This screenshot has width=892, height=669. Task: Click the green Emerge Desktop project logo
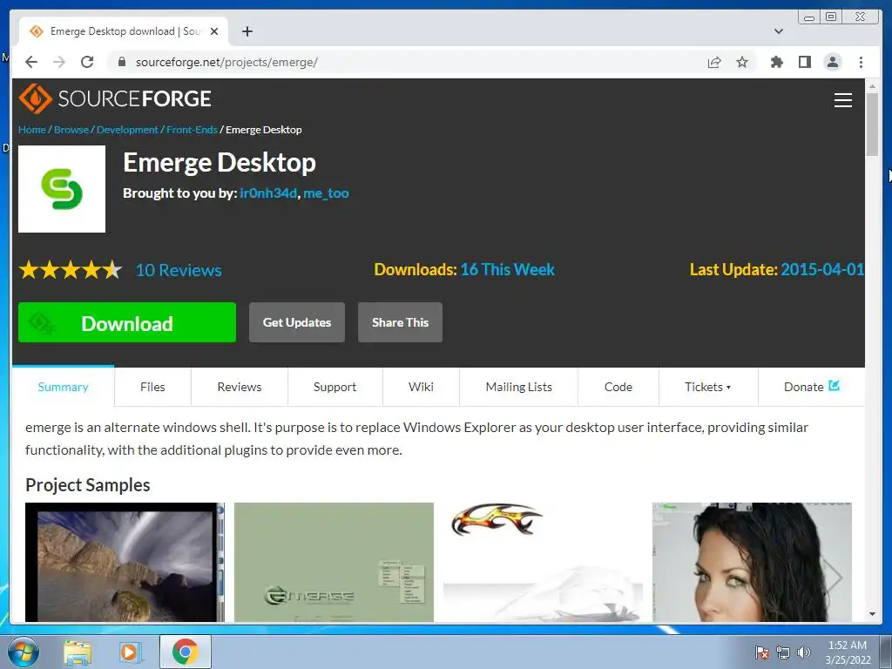point(62,189)
